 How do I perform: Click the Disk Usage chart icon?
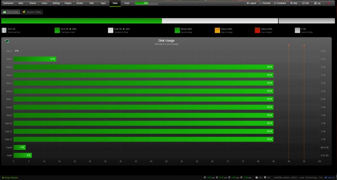point(7,41)
